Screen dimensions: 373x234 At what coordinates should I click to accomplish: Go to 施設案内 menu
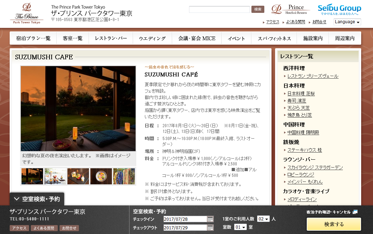(313, 38)
